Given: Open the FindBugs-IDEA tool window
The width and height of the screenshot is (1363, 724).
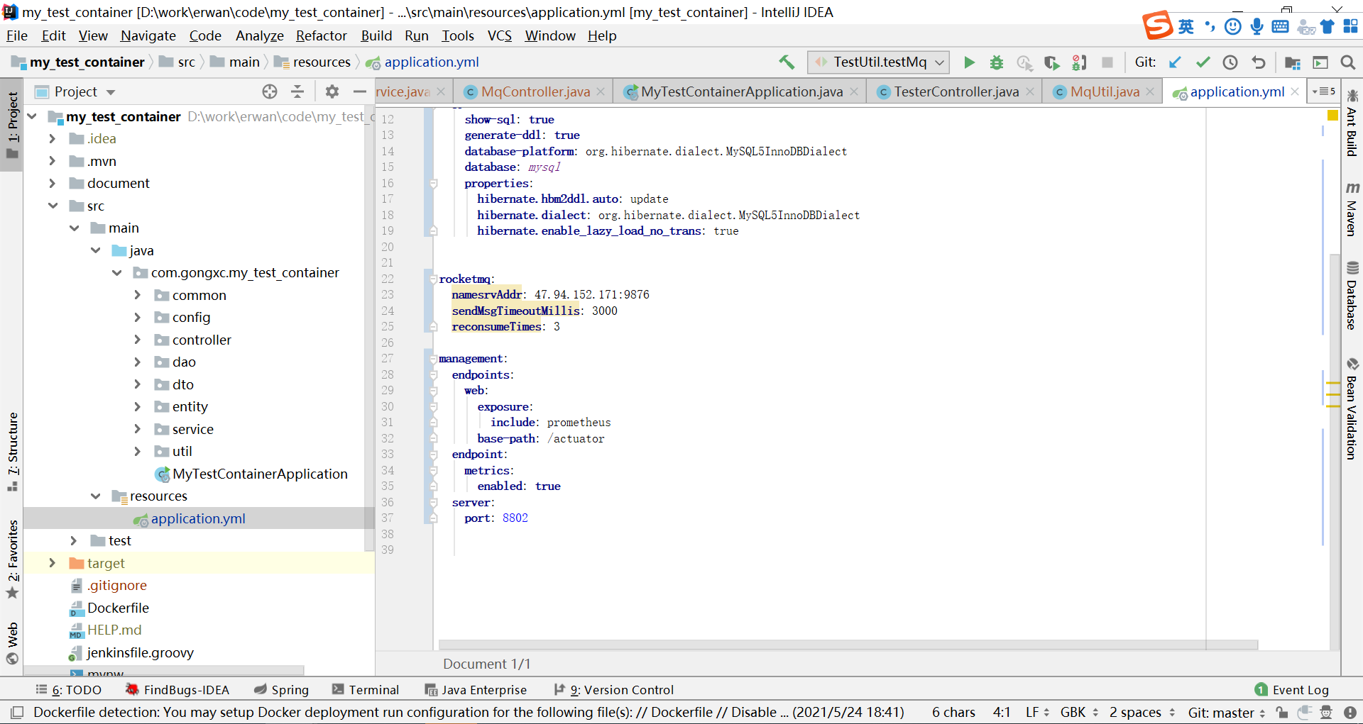Looking at the screenshot, I should coord(177,690).
